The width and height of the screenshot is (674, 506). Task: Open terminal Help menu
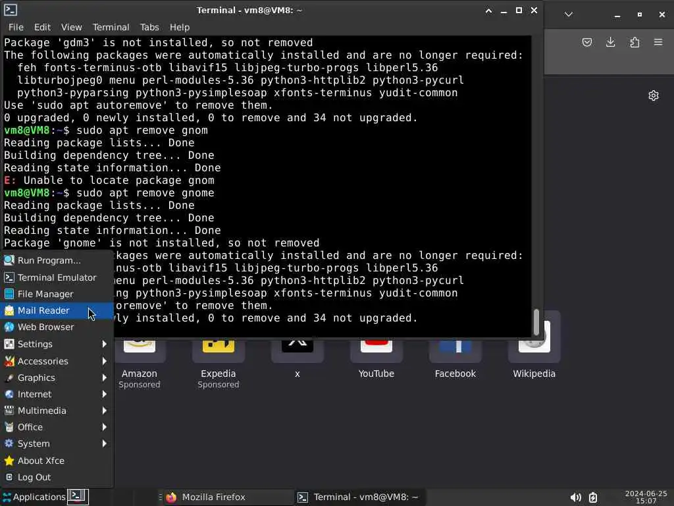179,27
